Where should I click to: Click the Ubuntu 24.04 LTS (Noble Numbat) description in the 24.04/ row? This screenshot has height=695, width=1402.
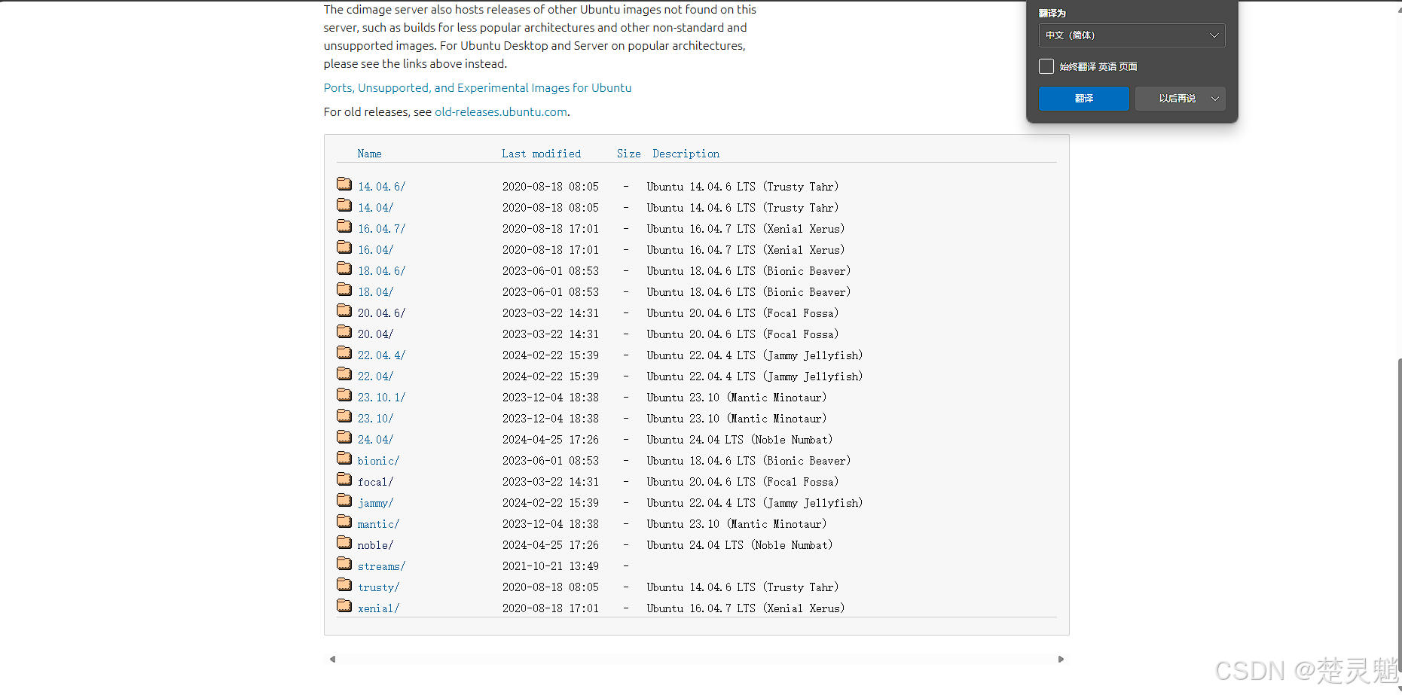coord(739,440)
